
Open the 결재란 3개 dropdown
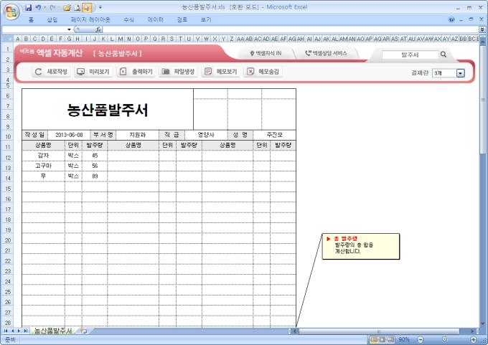click(461, 73)
